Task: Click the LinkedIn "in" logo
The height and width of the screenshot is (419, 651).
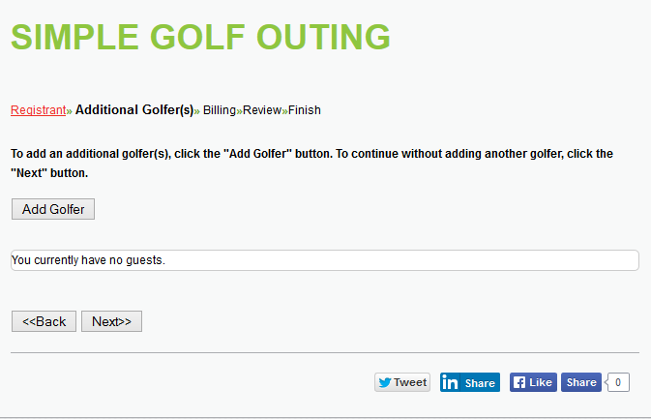Action: coord(450,382)
